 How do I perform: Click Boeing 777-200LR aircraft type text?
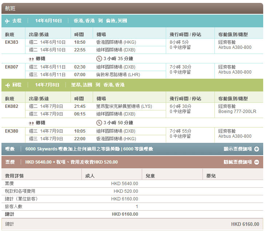(237, 111)
